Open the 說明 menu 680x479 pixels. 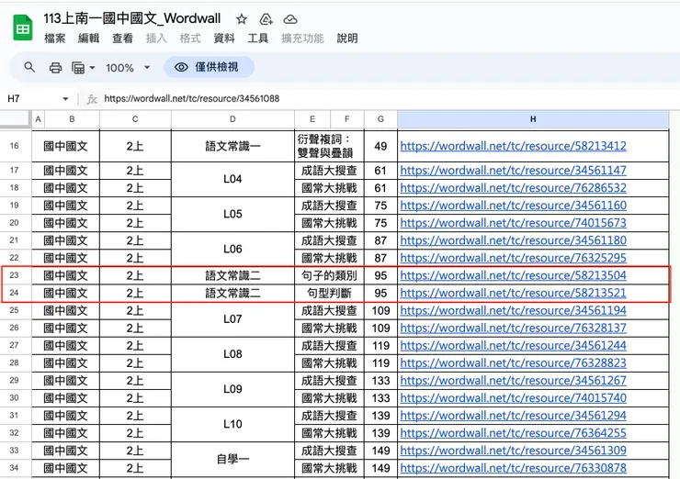tap(347, 39)
